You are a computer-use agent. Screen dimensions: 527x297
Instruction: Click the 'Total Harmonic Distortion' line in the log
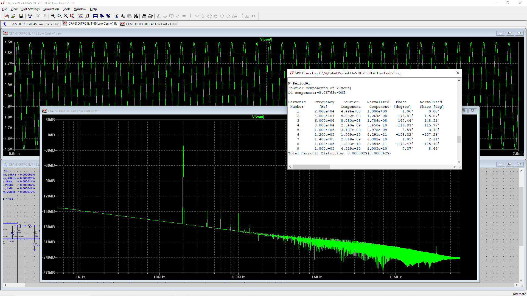coord(340,153)
